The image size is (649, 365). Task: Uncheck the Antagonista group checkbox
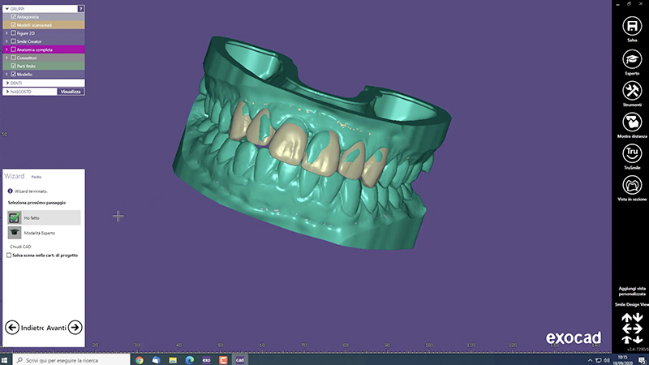pos(14,16)
